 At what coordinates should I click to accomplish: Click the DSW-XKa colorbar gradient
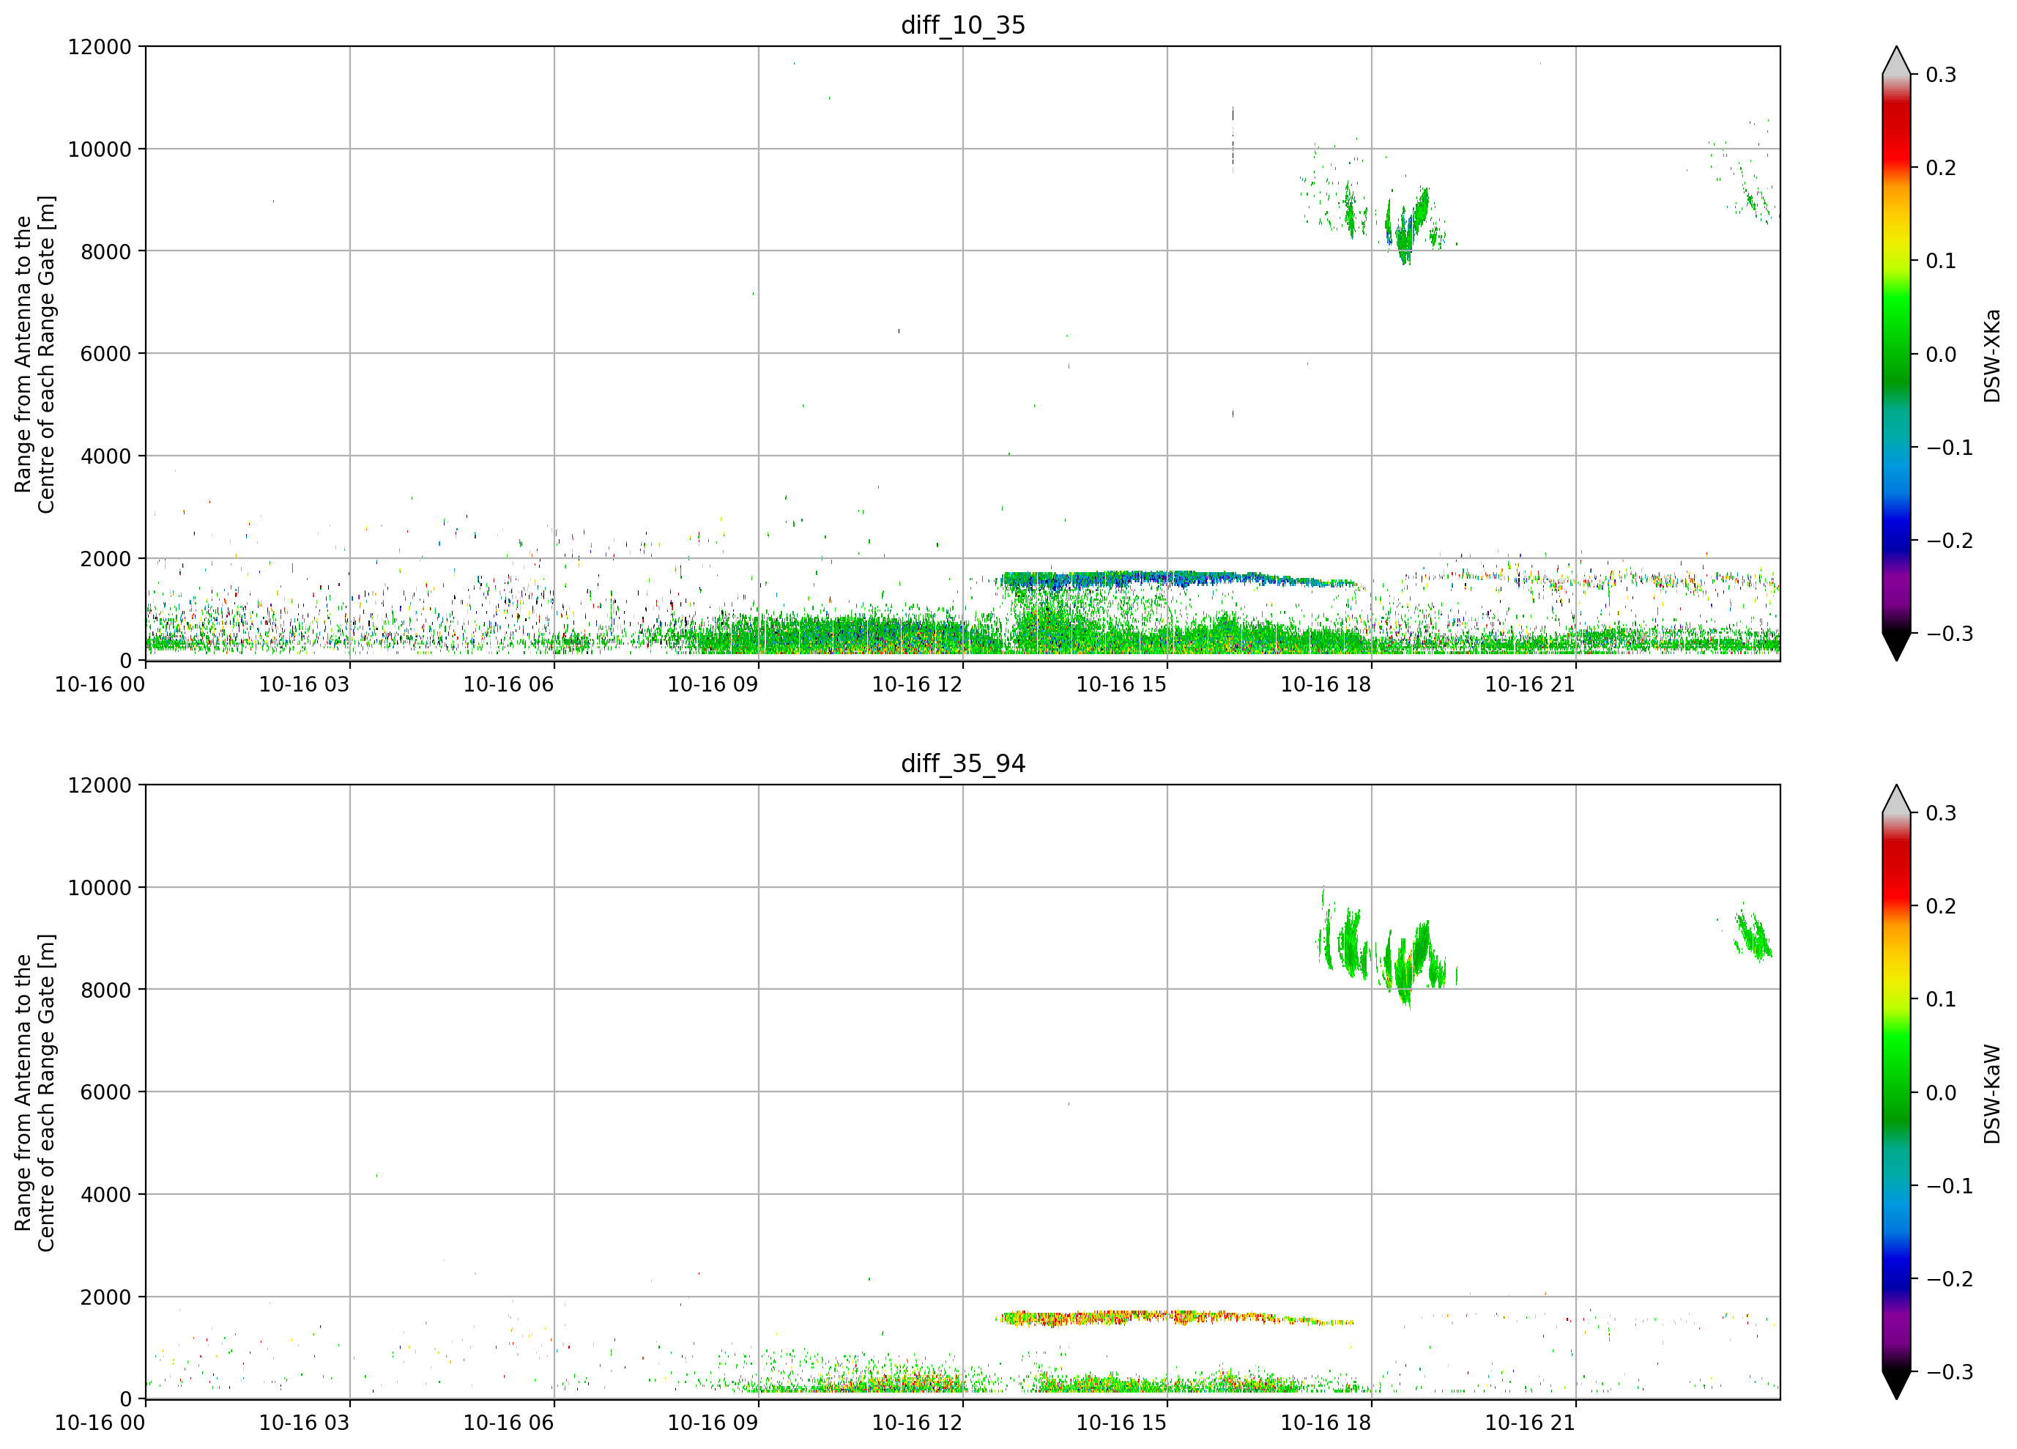(1896, 354)
